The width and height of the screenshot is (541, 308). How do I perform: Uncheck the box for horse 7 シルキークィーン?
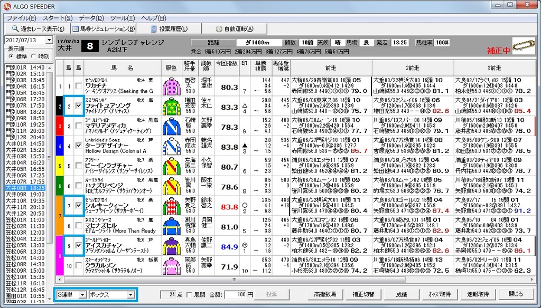[x=79, y=205]
